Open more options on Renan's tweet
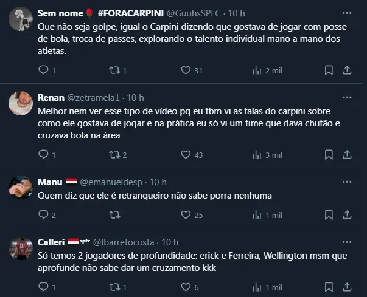 (x=346, y=97)
